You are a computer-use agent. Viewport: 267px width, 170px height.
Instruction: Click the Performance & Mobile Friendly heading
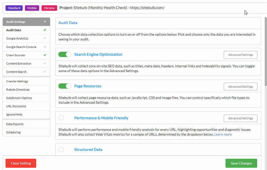point(101,118)
